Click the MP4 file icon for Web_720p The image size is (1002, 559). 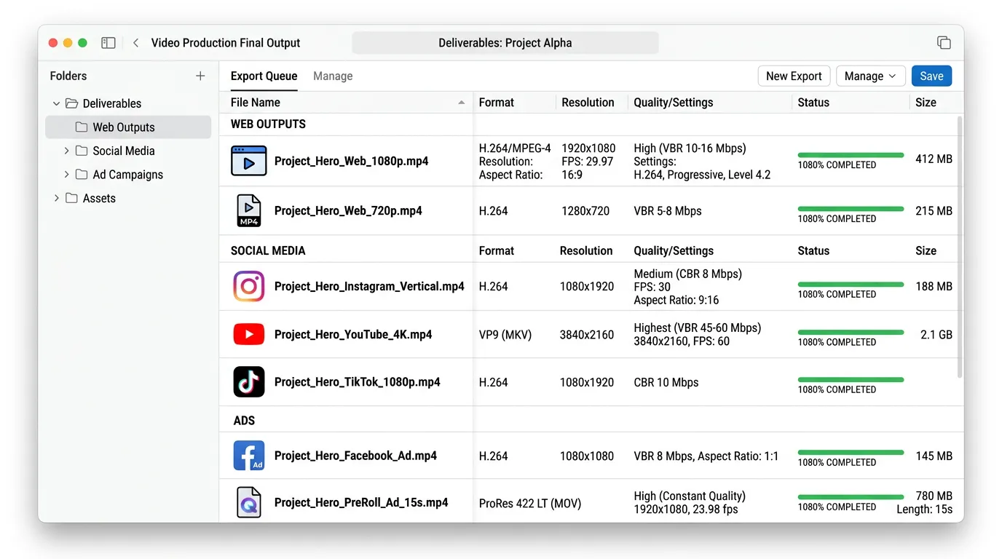(249, 210)
